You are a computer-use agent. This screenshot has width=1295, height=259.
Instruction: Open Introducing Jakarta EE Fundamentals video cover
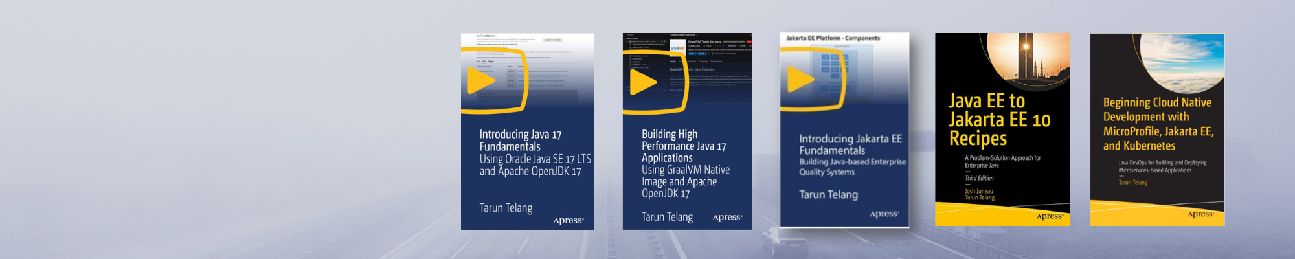844,129
